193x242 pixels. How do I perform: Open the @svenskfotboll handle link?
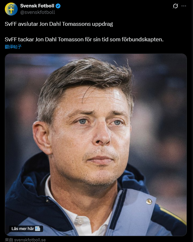(38, 12)
